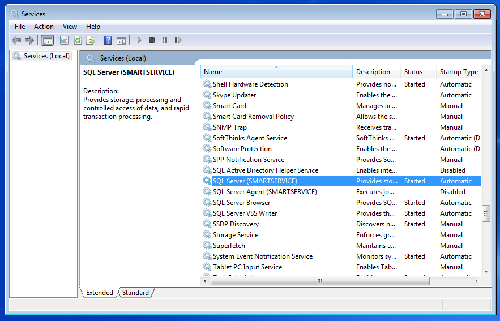
Task: Open the File menu
Action: (x=20, y=27)
